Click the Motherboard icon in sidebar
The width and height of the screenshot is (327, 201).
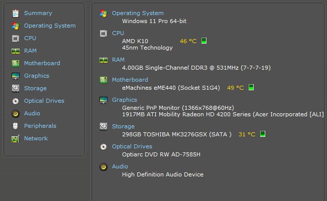[16, 64]
